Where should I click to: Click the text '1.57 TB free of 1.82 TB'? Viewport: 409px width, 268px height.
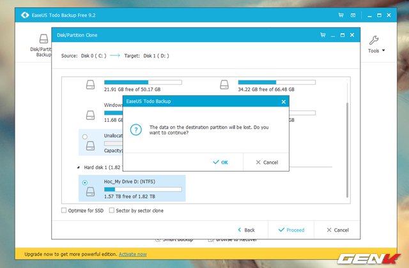click(x=130, y=197)
